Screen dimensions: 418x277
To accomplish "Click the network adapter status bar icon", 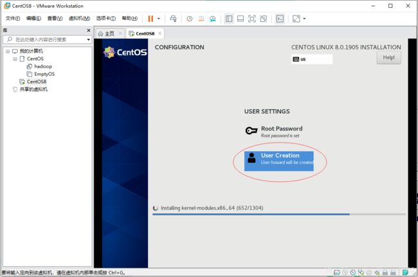I will pos(361,273).
